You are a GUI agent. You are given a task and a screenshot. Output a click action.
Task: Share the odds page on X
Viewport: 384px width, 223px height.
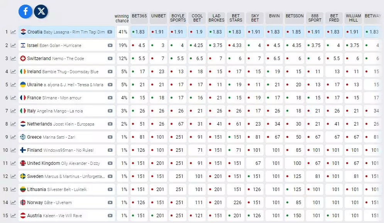41,11
